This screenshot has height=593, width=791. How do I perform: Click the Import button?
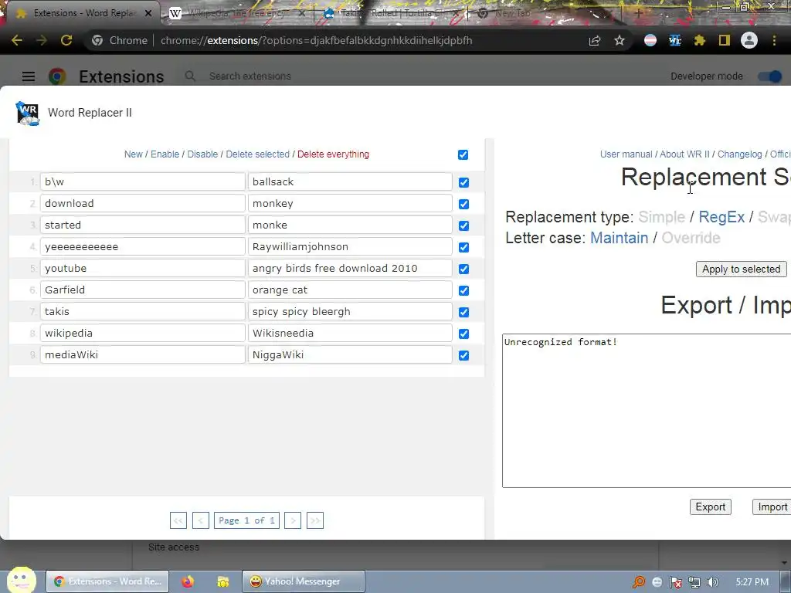[x=772, y=507]
